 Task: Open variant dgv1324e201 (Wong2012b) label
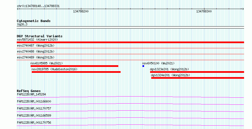tap(170, 75)
